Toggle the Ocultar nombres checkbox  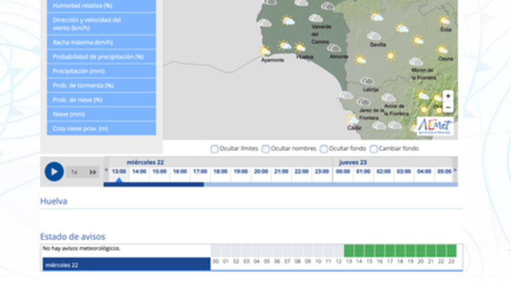(265, 149)
